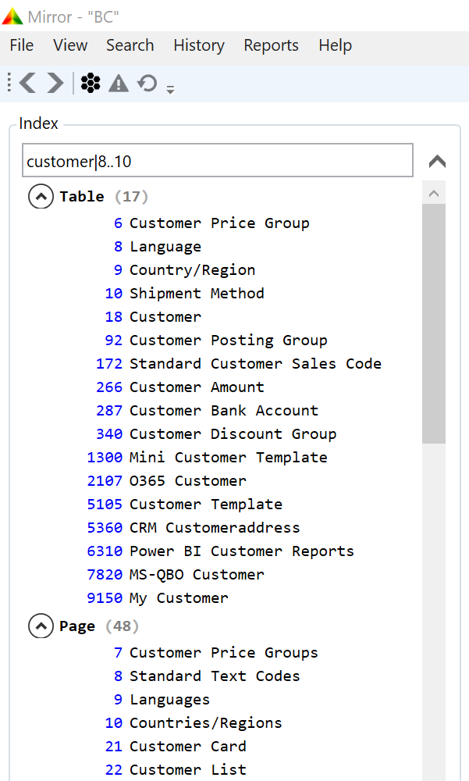The width and height of the screenshot is (469, 781).
Task: Select page 9 Languages
Action: 162,699
